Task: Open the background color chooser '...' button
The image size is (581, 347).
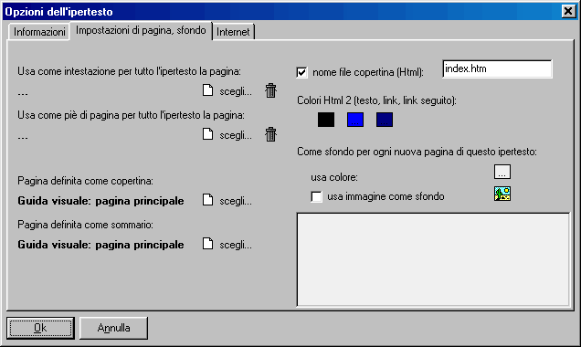Action: click(502, 172)
